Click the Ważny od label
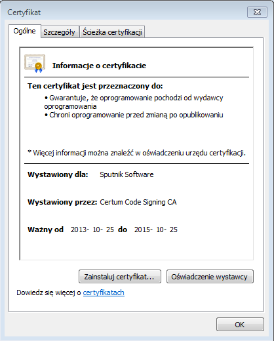Viewport: 274px width, 341px height. click(45, 230)
